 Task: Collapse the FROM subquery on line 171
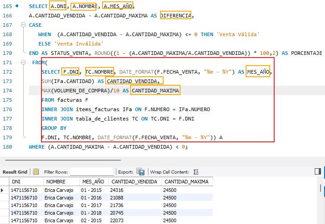[x=23, y=62]
